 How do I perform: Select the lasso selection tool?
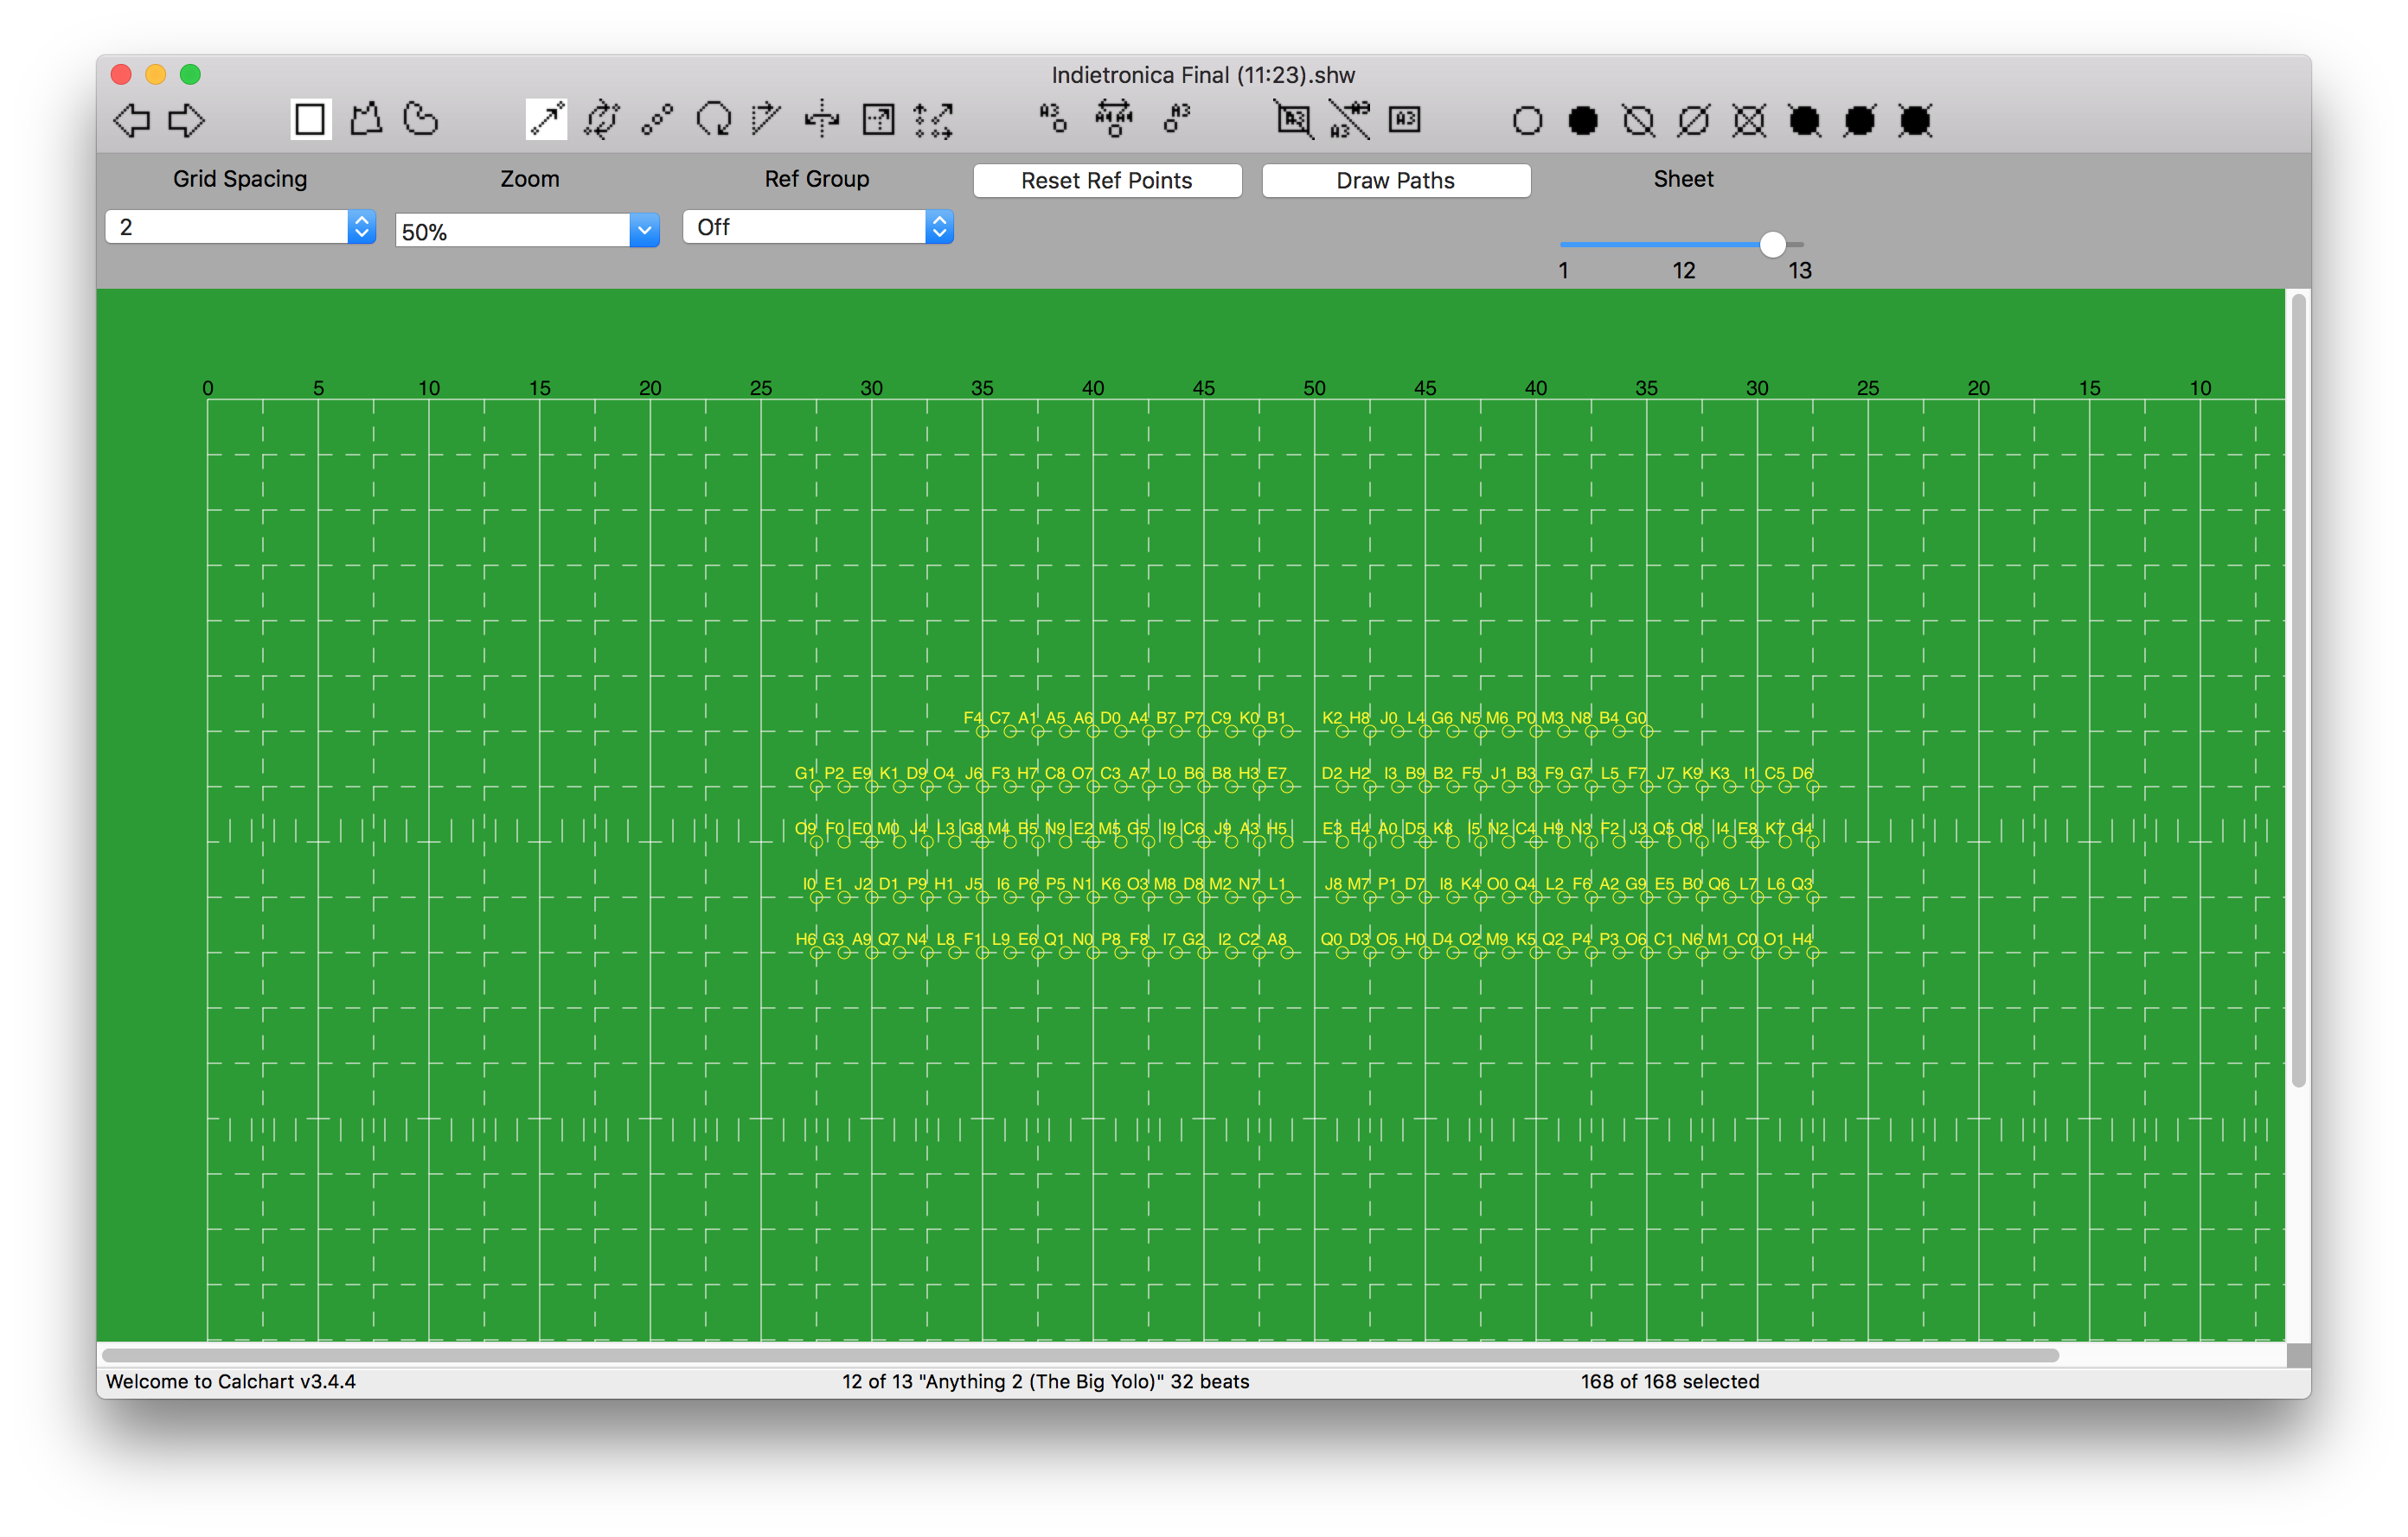coord(421,120)
